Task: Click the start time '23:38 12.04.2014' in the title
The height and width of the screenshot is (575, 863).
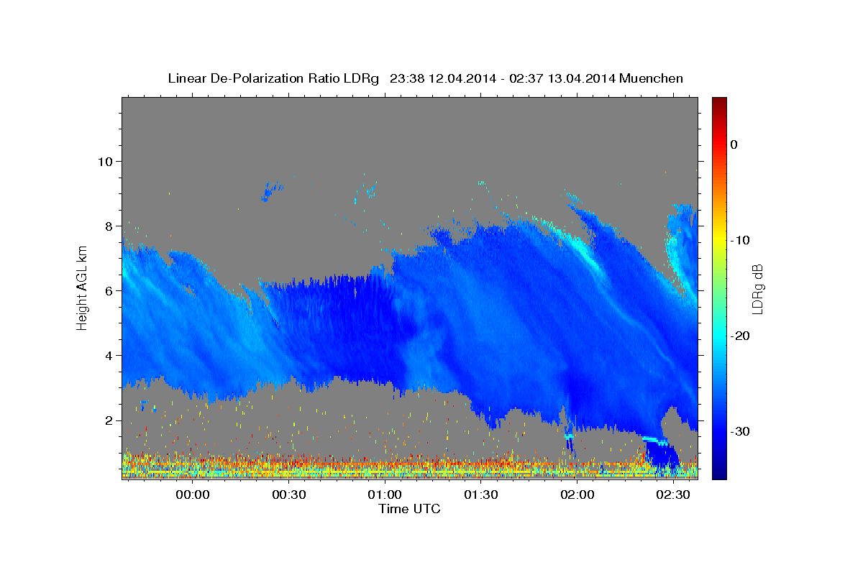Action: tap(442, 78)
